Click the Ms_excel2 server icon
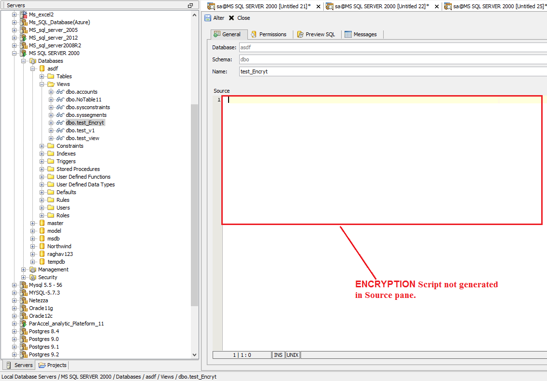The height and width of the screenshot is (381, 547). (x=23, y=14)
